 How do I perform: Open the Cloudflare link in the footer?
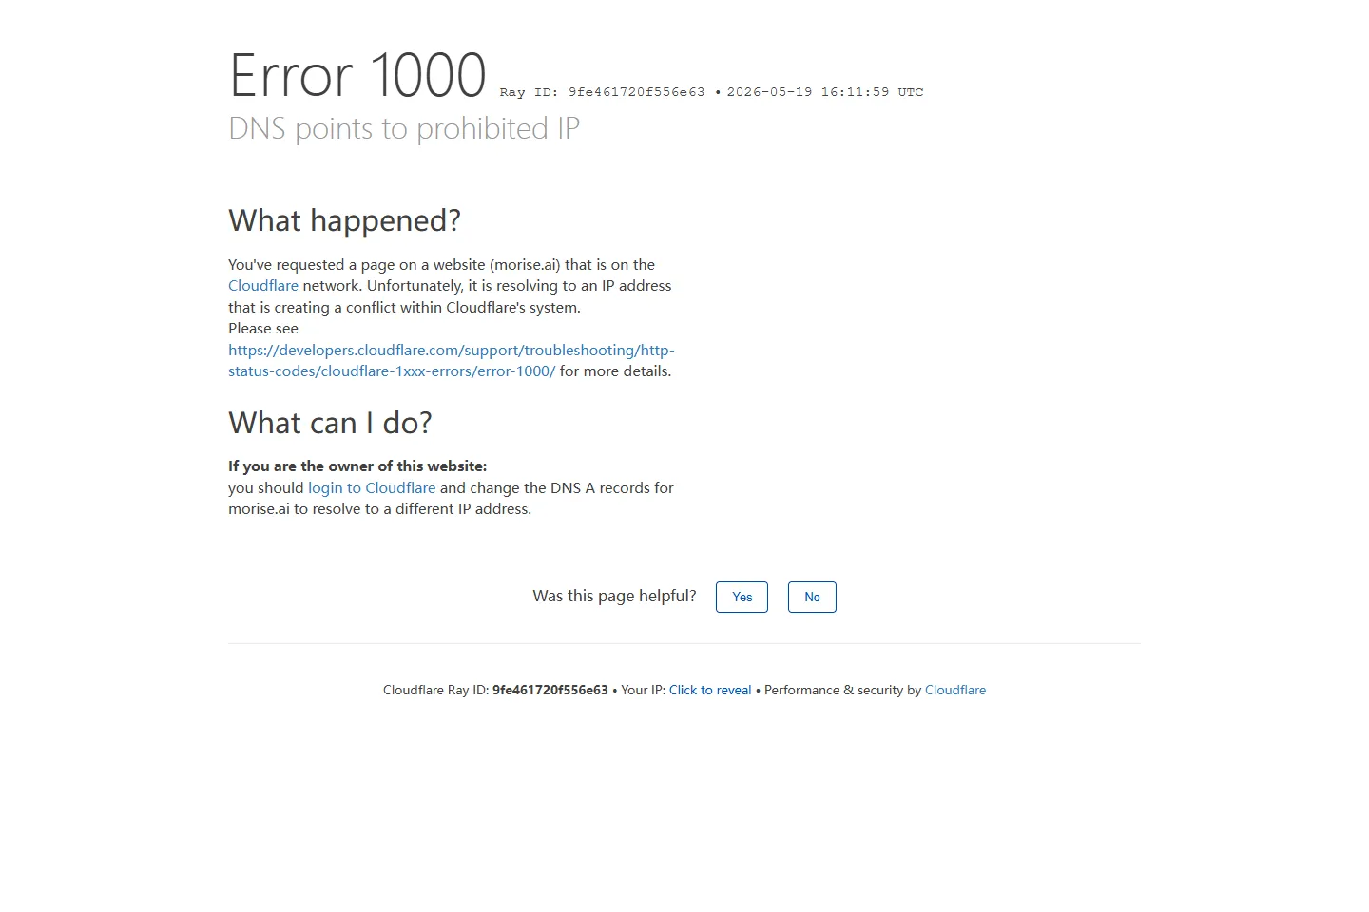(955, 690)
